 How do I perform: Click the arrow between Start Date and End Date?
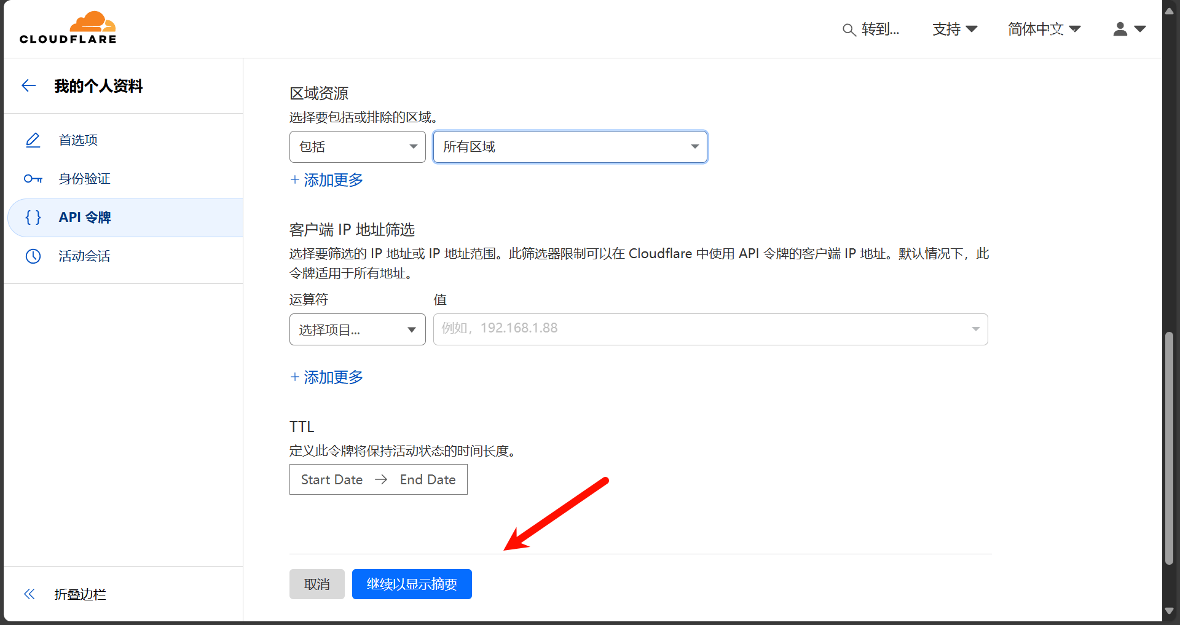381,479
